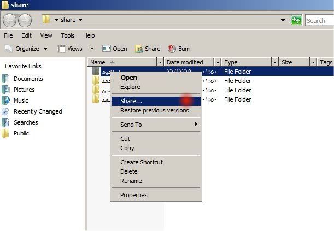Choose Explore from the context menu

pos(156,87)
